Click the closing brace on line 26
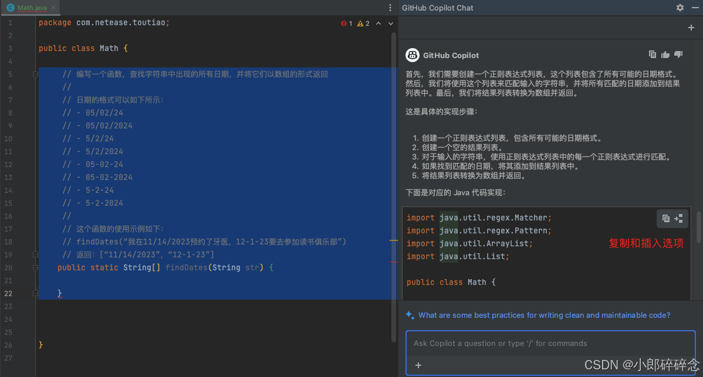This screenshot has width=703, height=377. coord(41,345)
